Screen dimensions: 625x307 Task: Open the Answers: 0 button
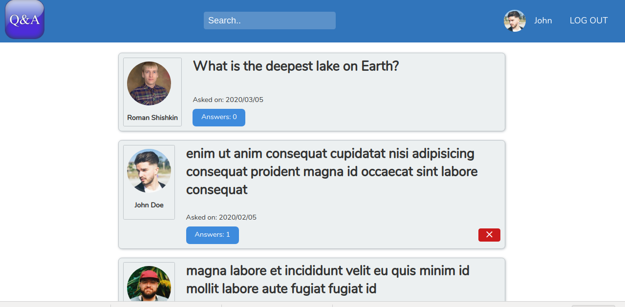click(x=219, y=117)
